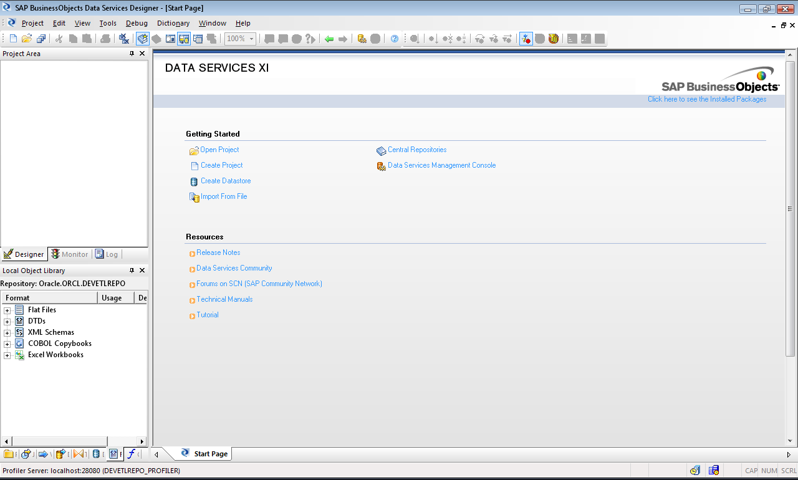Open the Formats tab in the object library
Viewport: 798px width, 480px height.
tap(114, 454)
